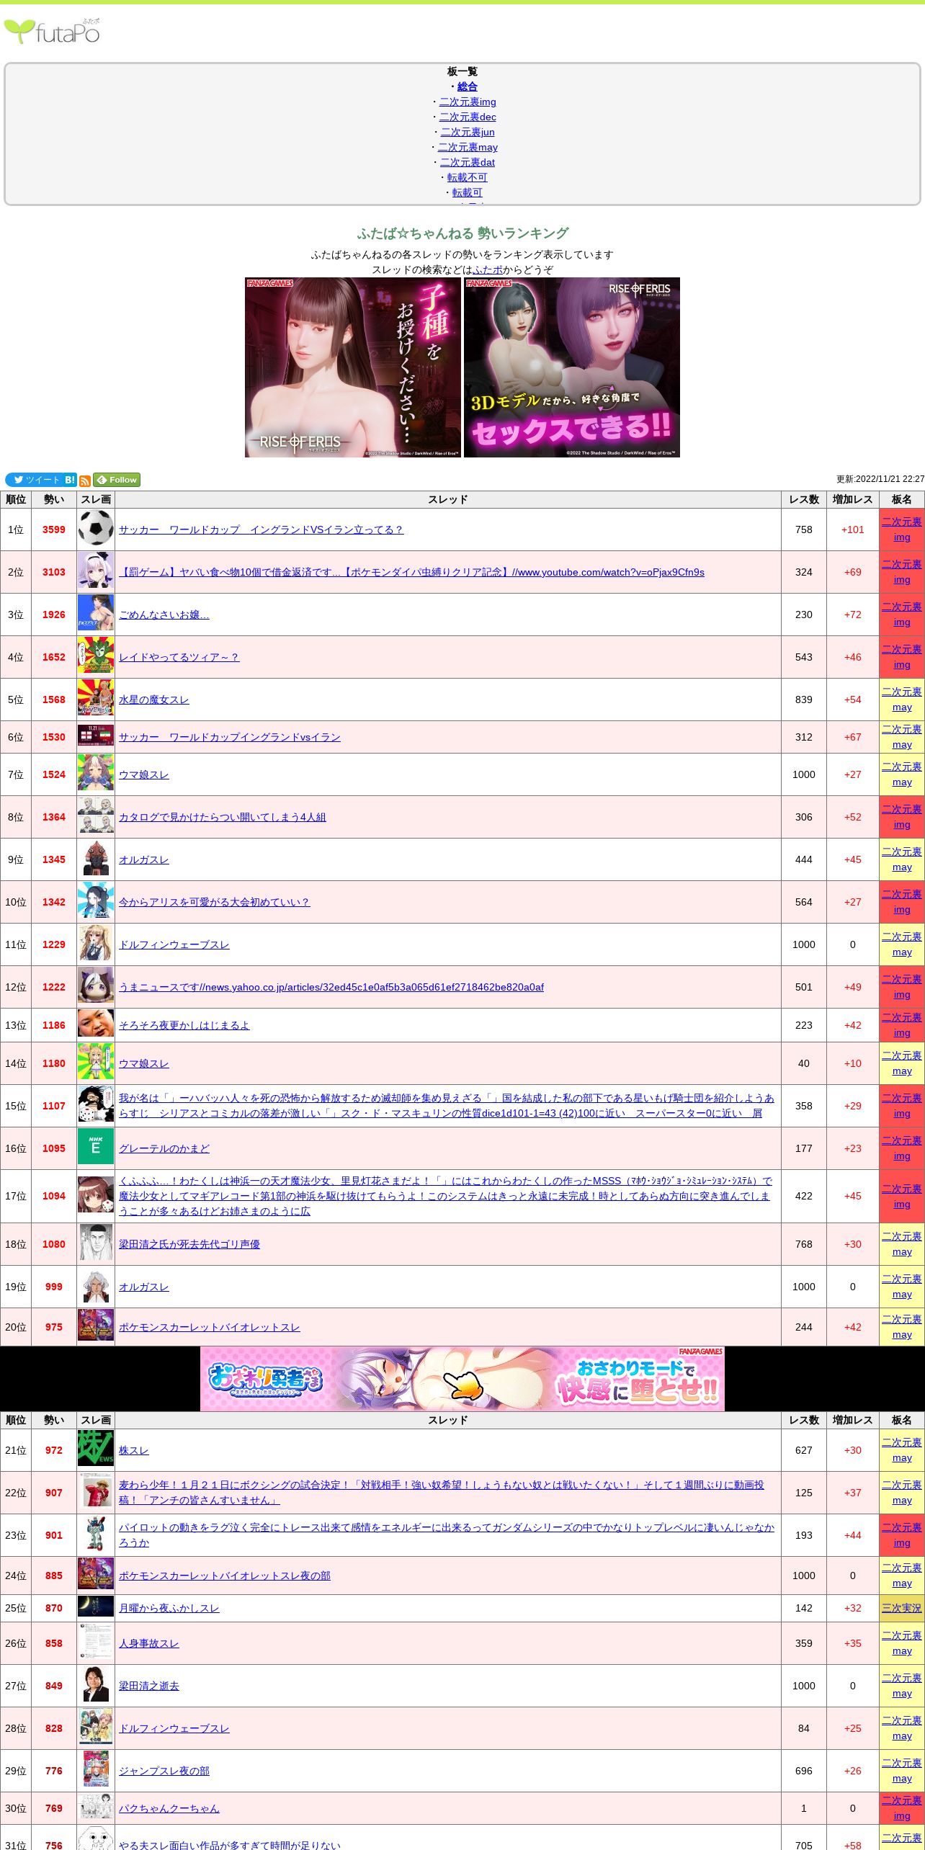The height and width of the screenshot is (1850, 925).
Task: Open thread 水星の魔女スレ
Action: coord(153,700)
